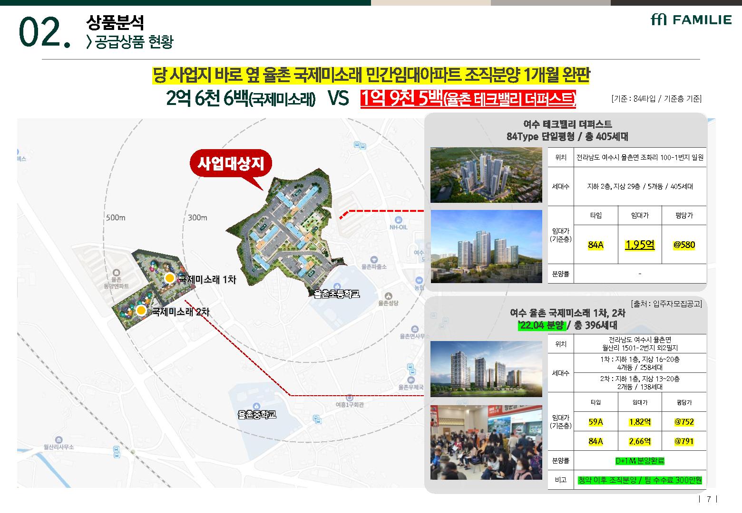Image resolution: width=742 pixels, height=513 pixels.
Task: Click the 여수 테크밸리 더퍼스트 panel title
Action: click(x=567, y=124)
